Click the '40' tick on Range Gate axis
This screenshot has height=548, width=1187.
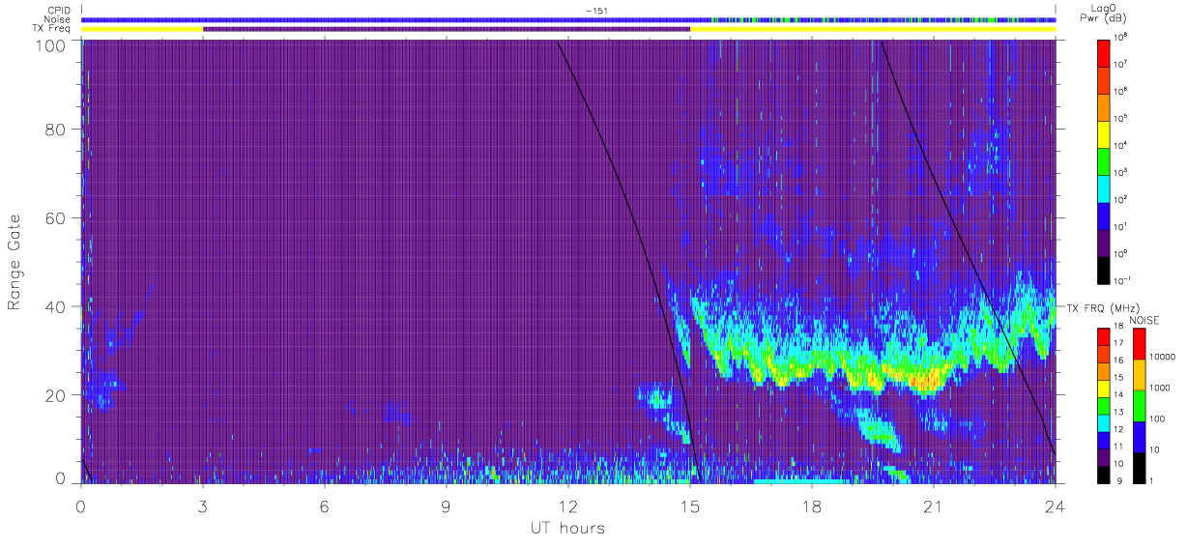[x=57, y=307]
